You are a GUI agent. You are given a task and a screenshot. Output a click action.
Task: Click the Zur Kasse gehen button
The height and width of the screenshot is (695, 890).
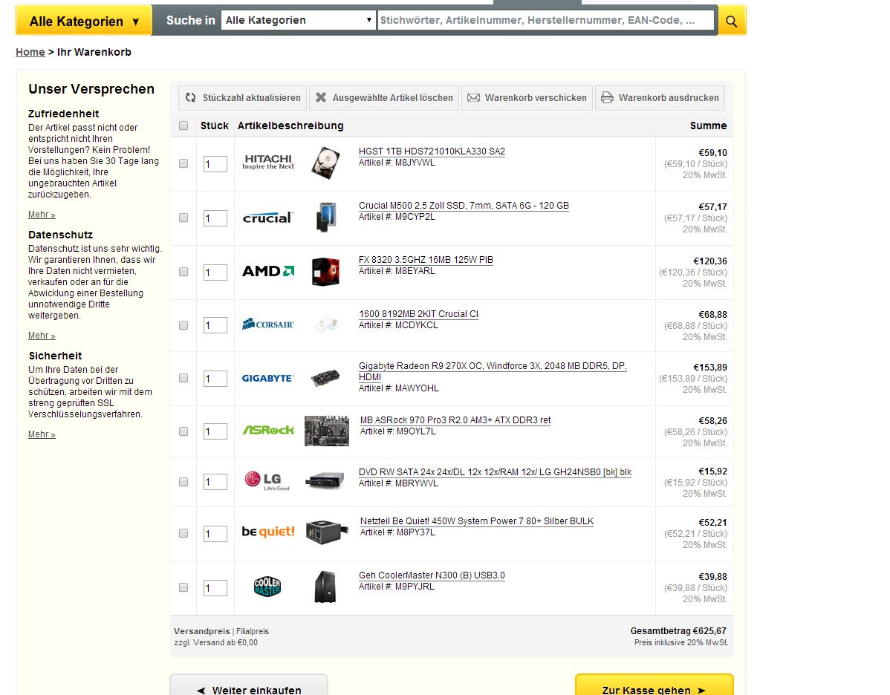pos(654,686)
